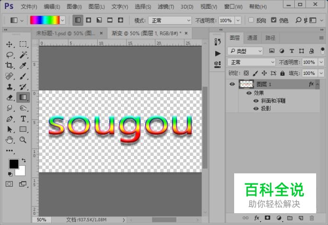This screenshot has width=328, height=225.
Task: Select the Smudge tool
Action: coord(9,108)
